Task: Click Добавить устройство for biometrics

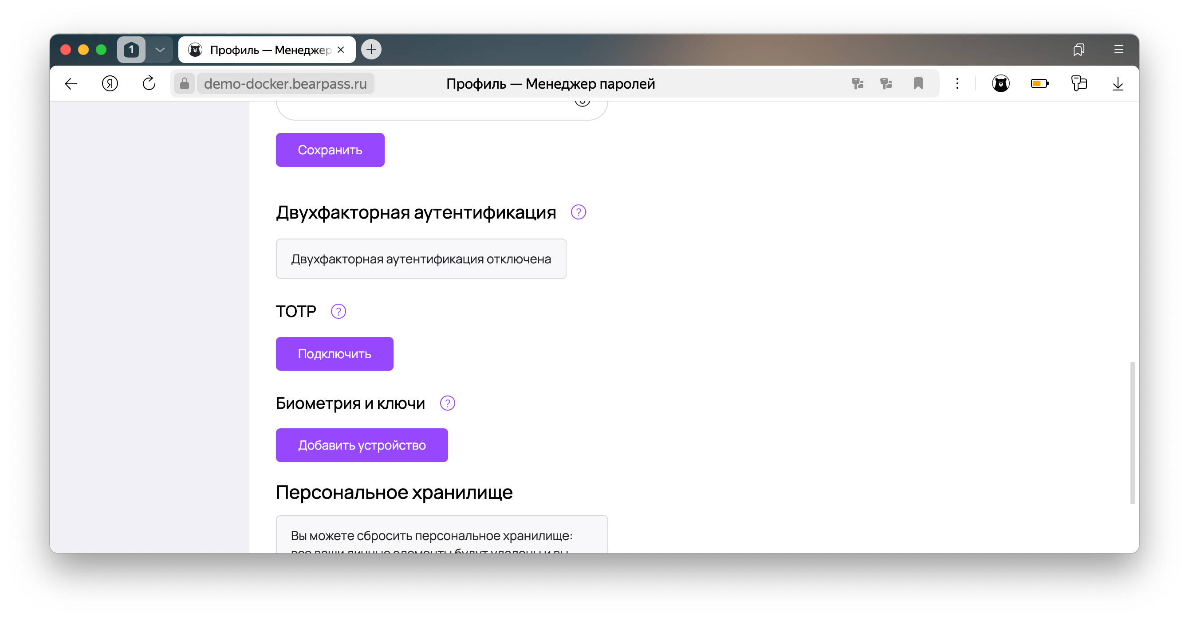Action: pyautogui.click(x=362, y=445)
